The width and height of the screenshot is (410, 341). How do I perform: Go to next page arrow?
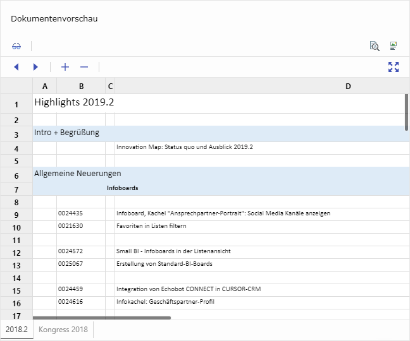pyautogui.click(x=36, y=67)
